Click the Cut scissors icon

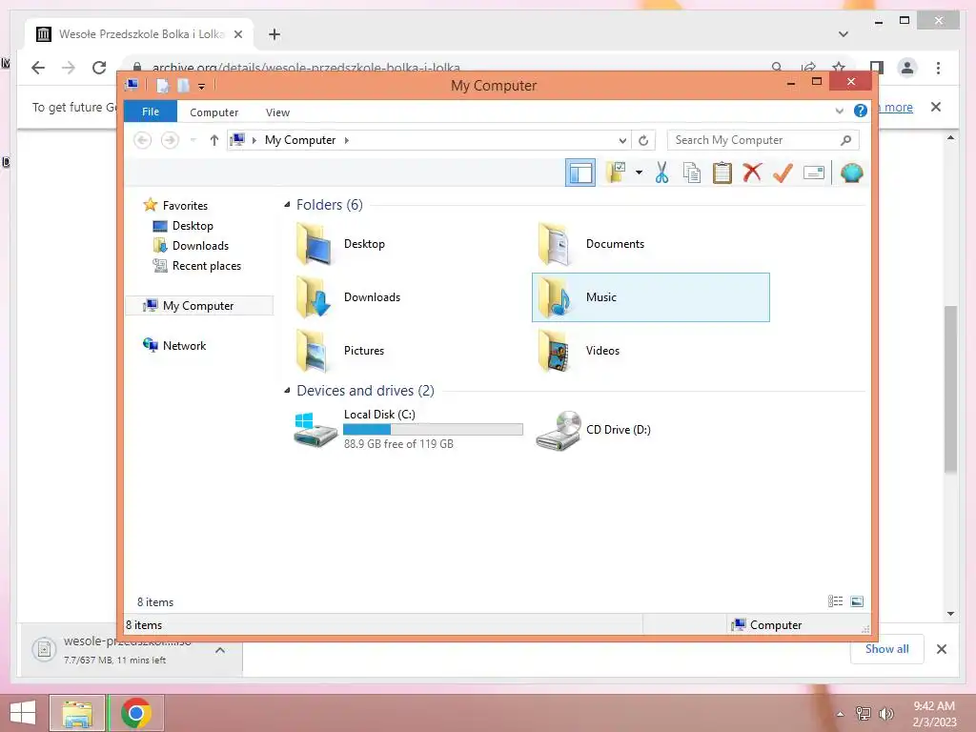click(661, 173)
